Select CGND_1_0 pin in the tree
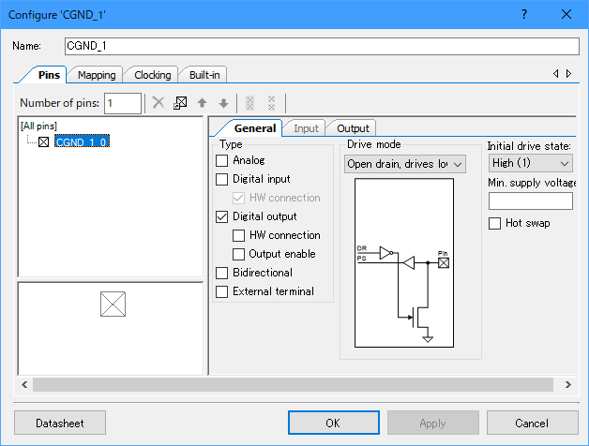 point(81,141)
